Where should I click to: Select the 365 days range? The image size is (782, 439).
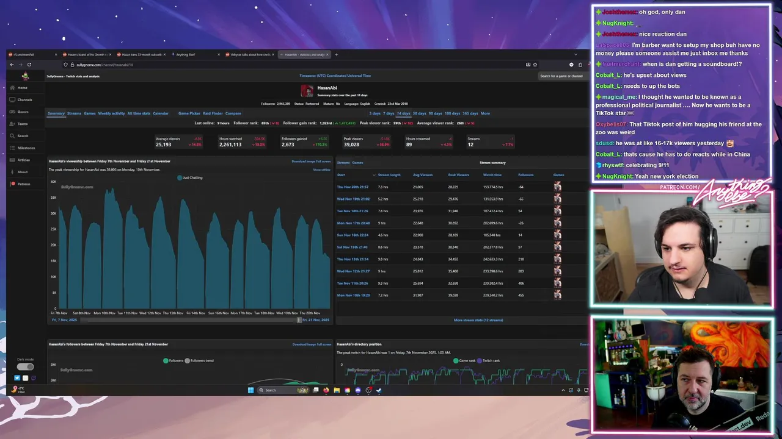pos(470,113)
